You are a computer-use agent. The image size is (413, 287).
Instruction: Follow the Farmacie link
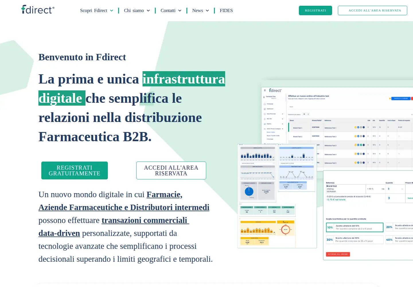coord(164,195)
